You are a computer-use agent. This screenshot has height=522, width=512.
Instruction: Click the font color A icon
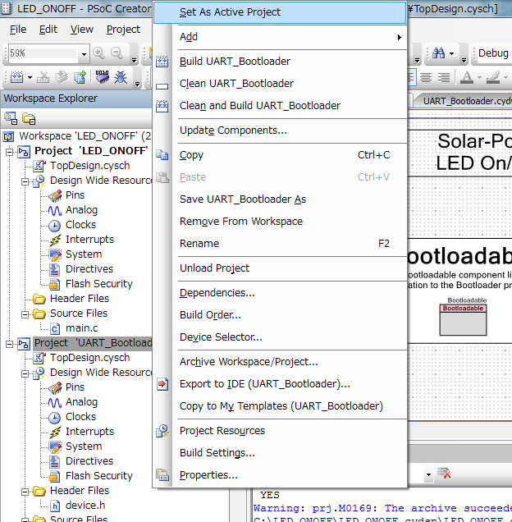pos(467,78)
